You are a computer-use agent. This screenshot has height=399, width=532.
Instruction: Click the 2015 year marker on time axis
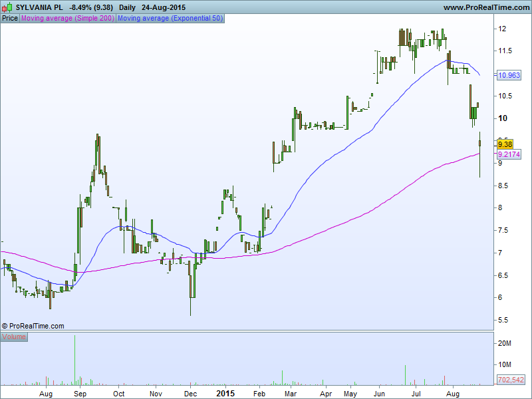tap(225, 393)
